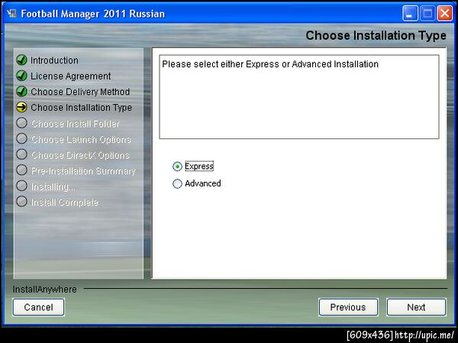The width and height of the screenshot is (458, 343).
Task: Click the Choose Installation Type heading
Action: (x=376, y=35)
